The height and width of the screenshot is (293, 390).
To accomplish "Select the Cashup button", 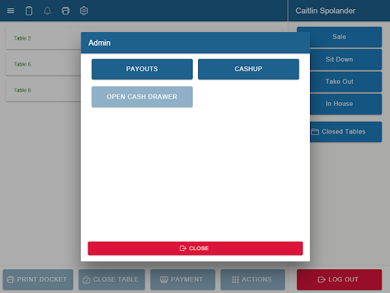I will point(248,69).
